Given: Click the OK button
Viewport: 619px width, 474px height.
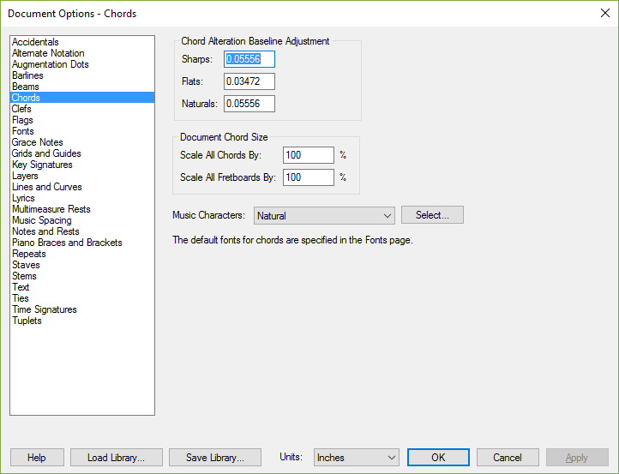Looking at the screenshot, I should (x=438, y=458).
